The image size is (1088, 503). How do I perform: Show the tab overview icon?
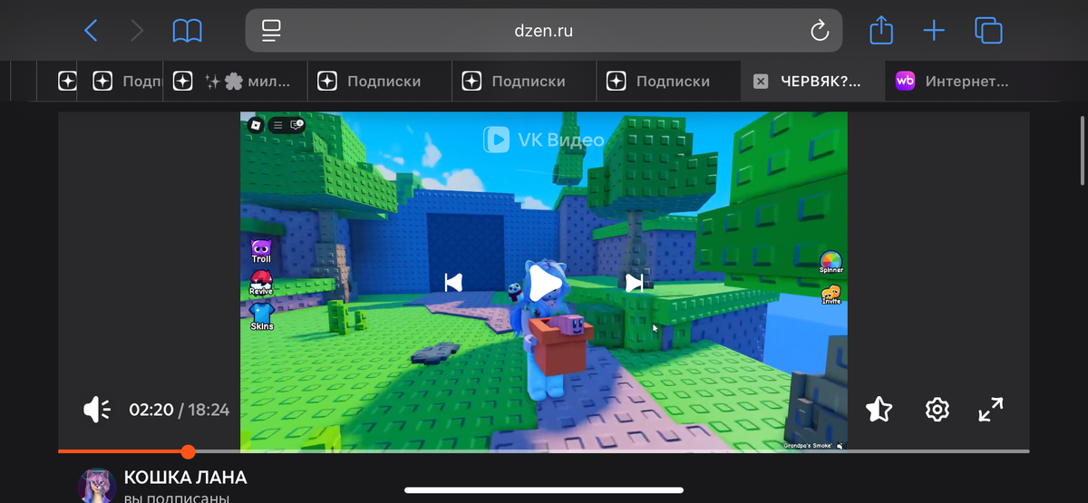(x=988, y=31)
